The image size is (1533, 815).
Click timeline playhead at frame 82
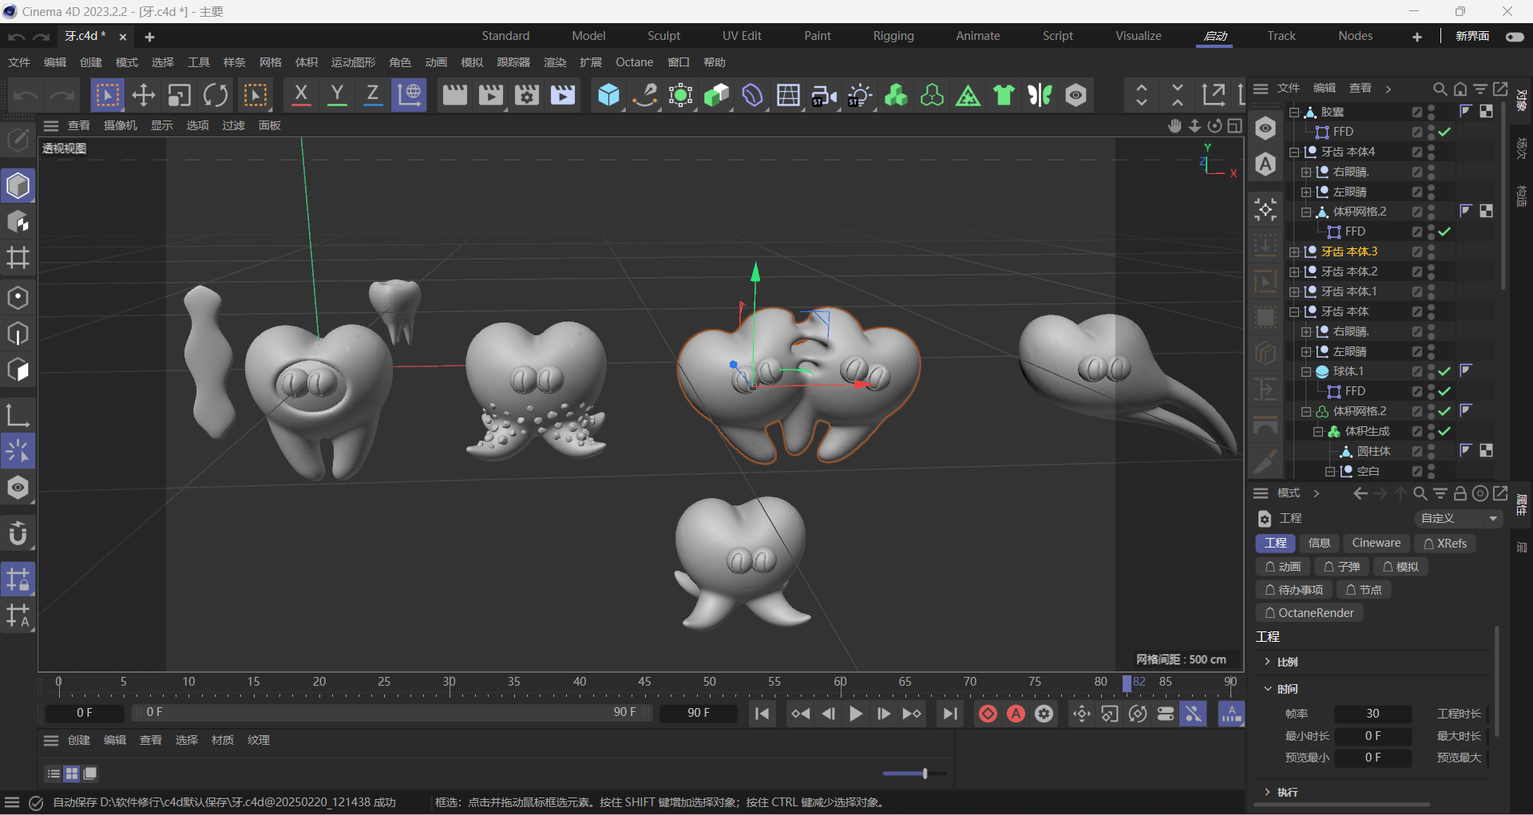(x=1127, y=683)
